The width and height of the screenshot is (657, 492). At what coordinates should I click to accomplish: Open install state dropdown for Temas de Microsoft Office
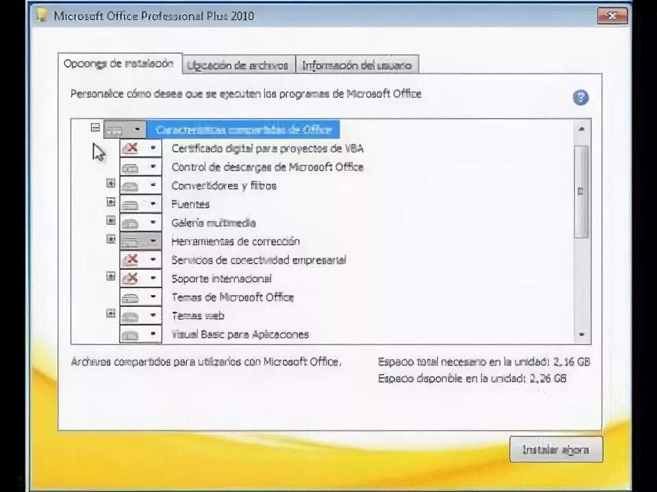pos(141,297)
